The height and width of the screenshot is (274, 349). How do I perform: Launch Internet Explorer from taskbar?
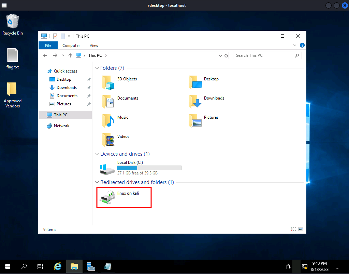tap(58, 266)
